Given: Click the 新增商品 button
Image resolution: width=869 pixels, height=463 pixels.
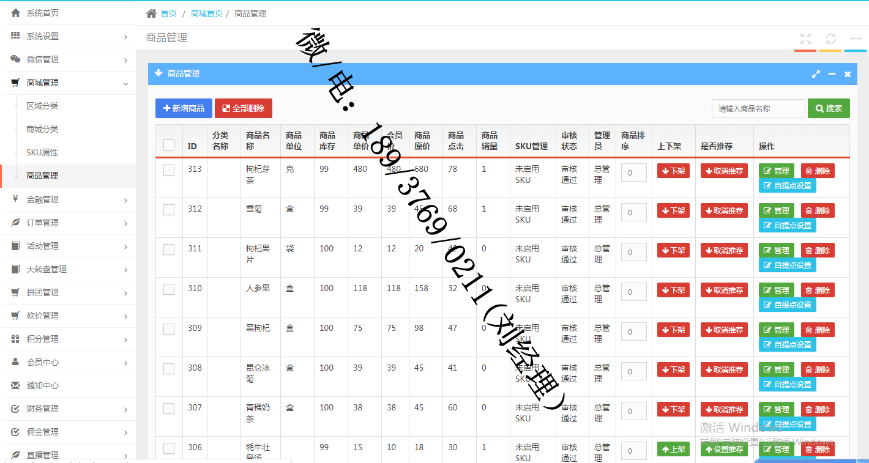Looking at the screenshot, I should [x=184, y=108].
